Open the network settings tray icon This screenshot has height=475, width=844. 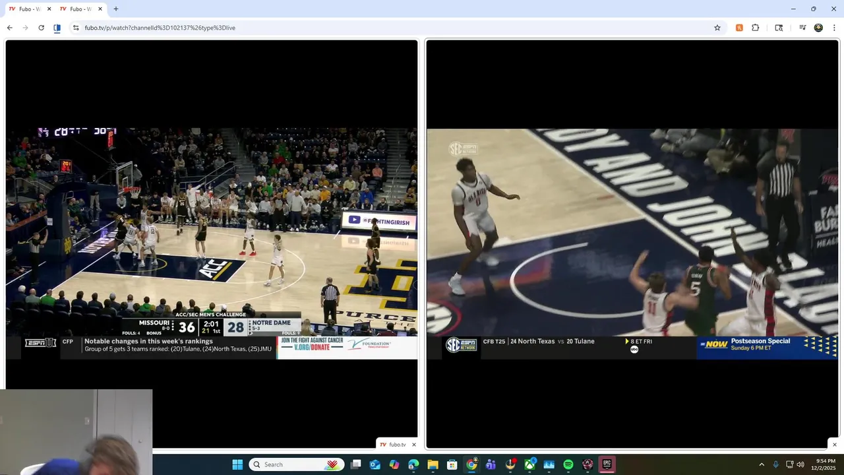click(790, 464)
